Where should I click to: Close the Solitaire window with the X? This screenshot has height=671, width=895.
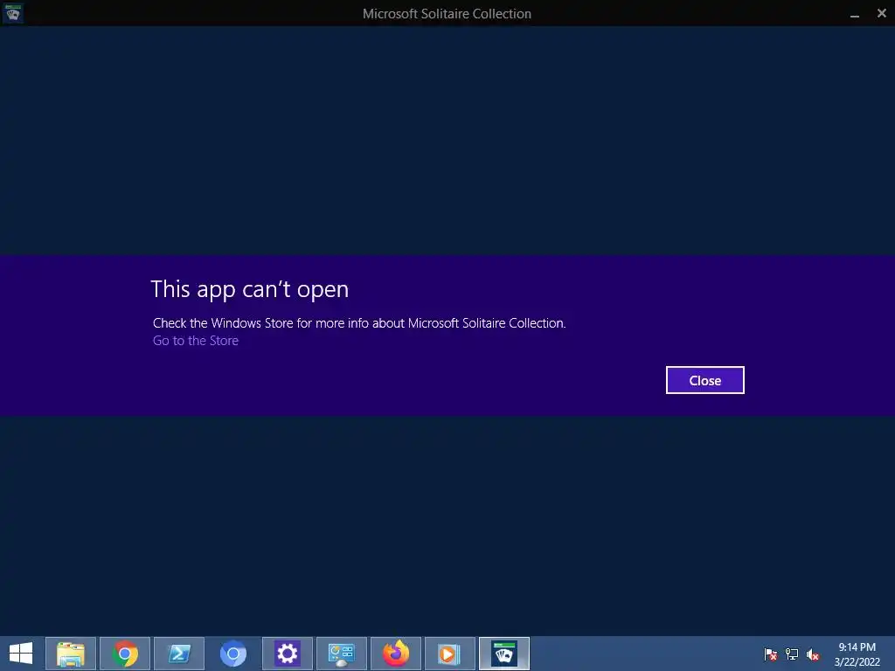click(881, 13)
